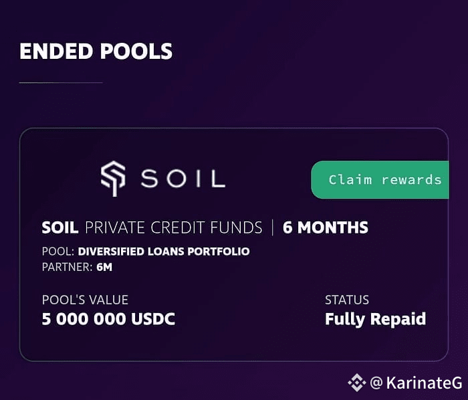The height and width of the screenshot is (400, 468).
Task: Click the Fully Repaid status text
Action: coord(375,319)
